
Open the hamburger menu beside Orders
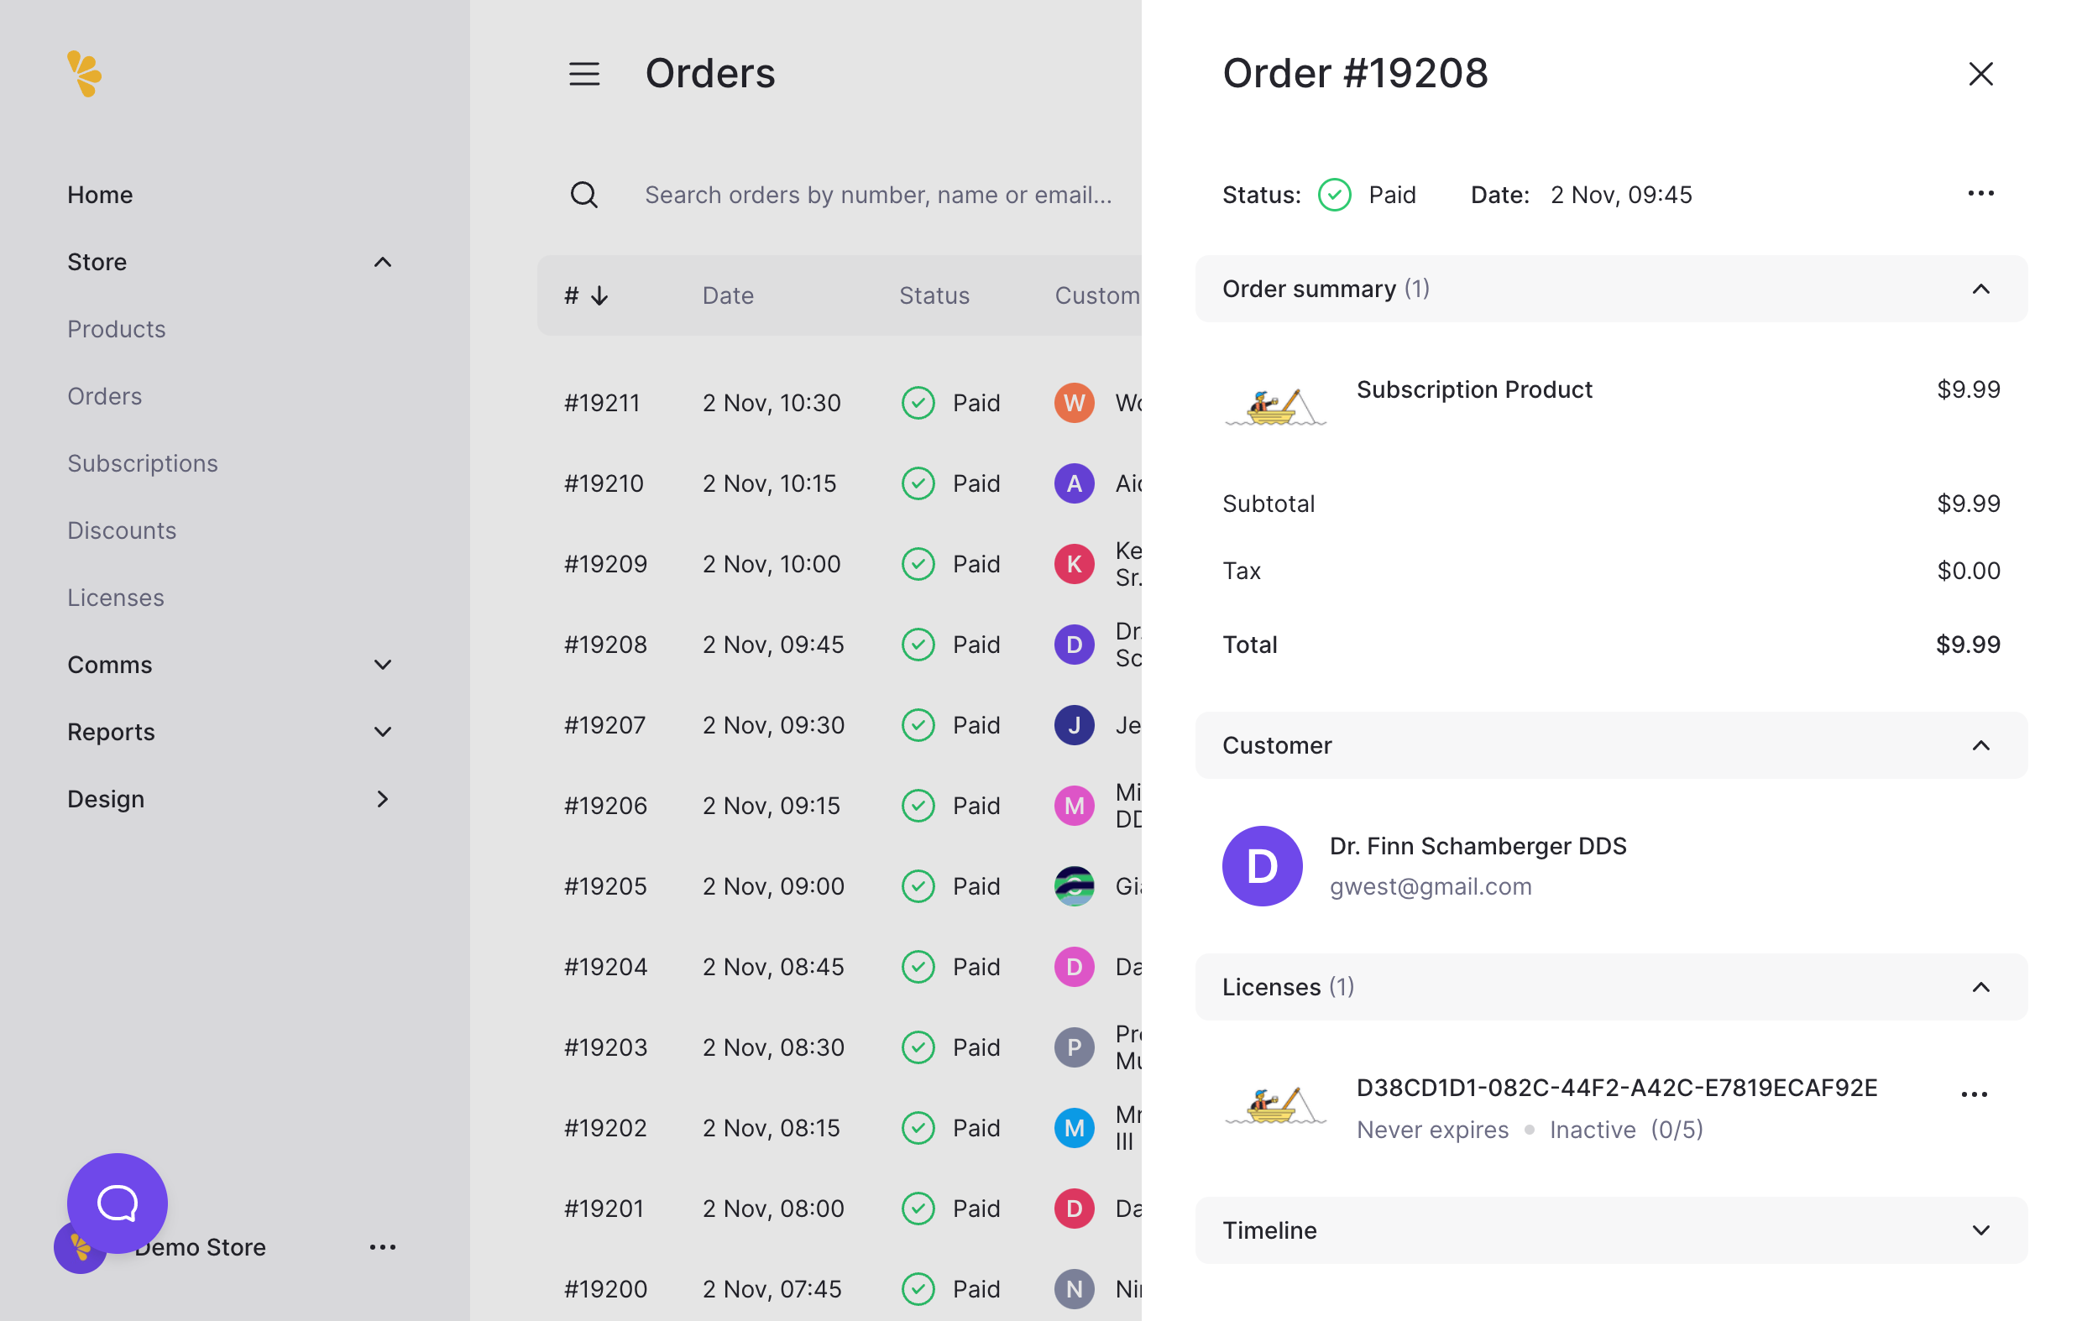584,74
